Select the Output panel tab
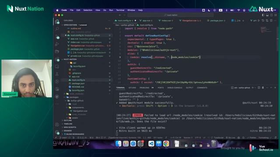 (x=189, y=88)
